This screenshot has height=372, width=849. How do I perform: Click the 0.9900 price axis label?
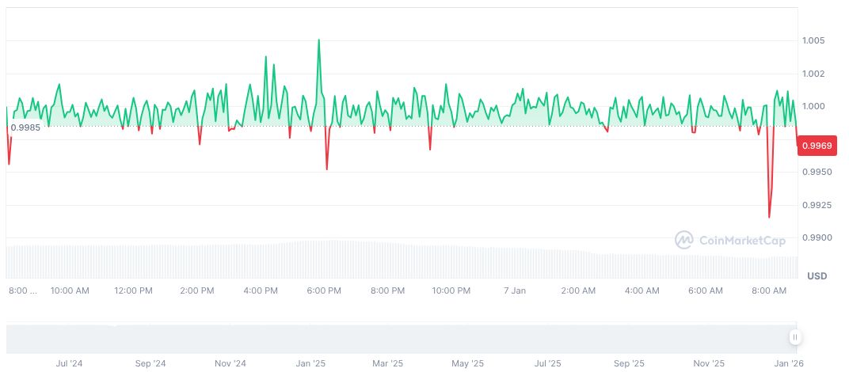tap(815, 237)
